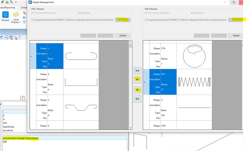
Task: Select '3ppdialog' in key-in list
Action: pos(8,127)
